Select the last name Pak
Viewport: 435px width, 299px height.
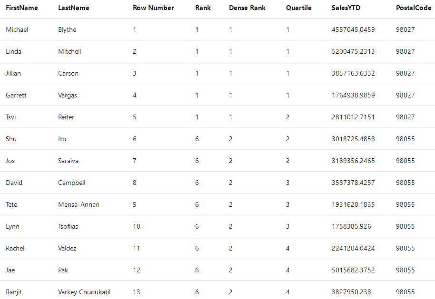pos(63,270)
